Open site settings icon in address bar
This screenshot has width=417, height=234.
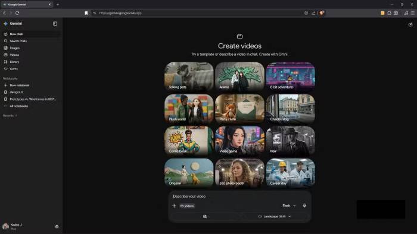tap(94, 13)
